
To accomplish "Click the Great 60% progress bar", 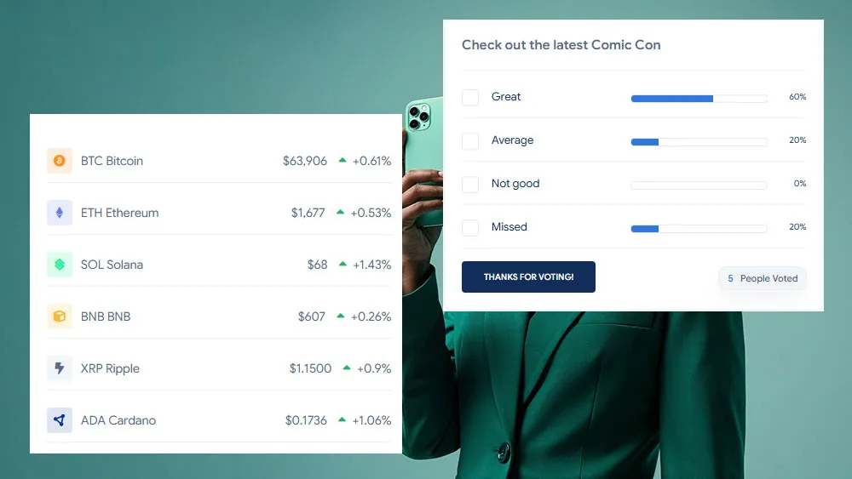I will (x=699, y=99).
